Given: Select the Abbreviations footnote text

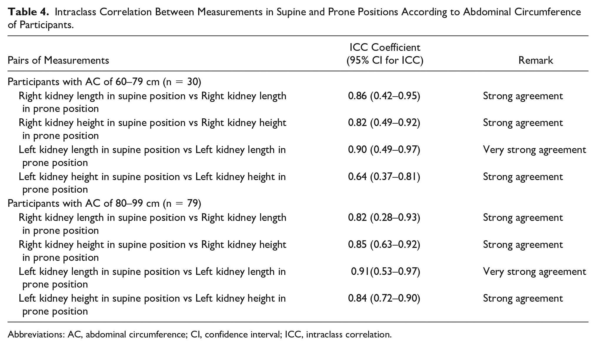Looking at the screenshot, I should [x=200, y=335].
